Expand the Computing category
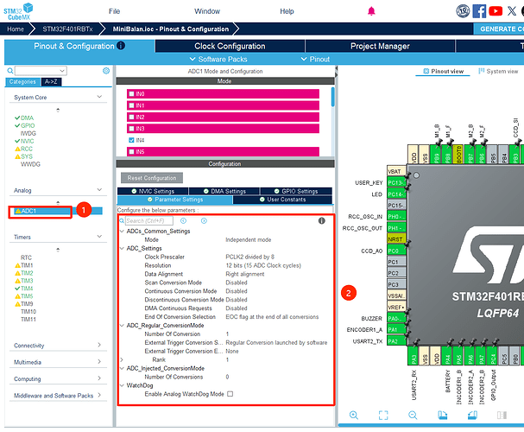 tap(99, 378)
